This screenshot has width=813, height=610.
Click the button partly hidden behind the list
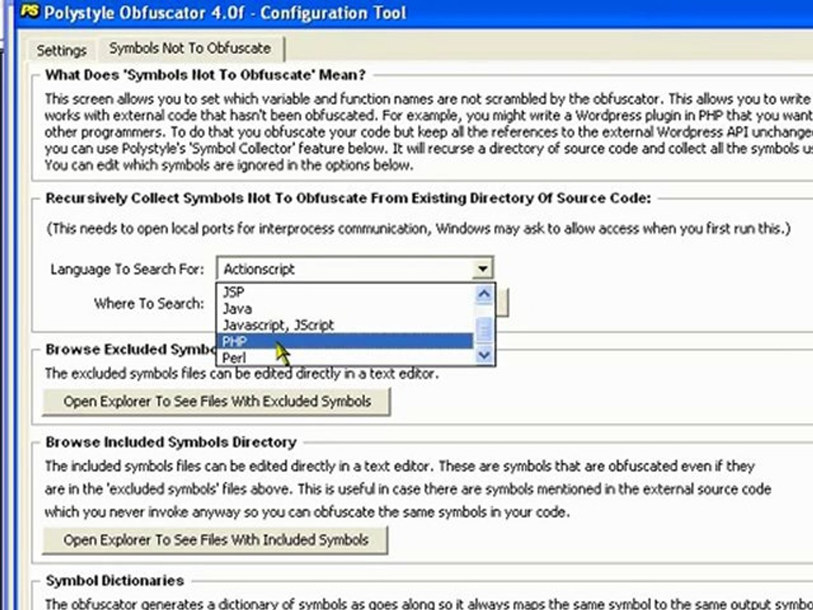(502, 303)
